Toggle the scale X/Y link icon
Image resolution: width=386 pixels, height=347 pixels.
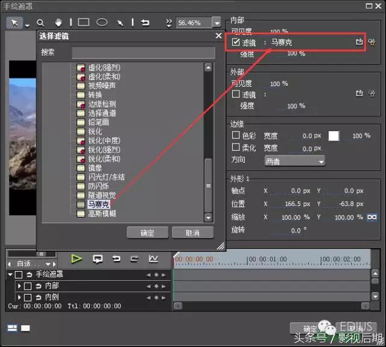(372, 217)
